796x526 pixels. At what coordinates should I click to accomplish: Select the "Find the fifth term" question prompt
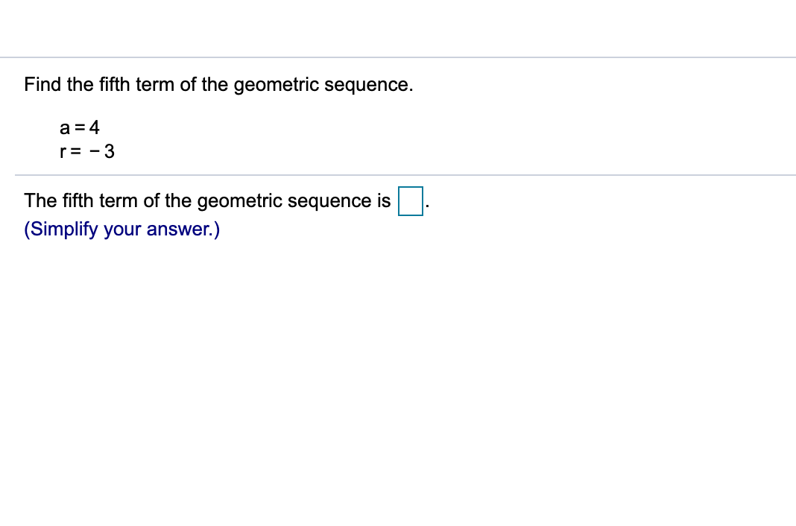[x=218, y=85]
